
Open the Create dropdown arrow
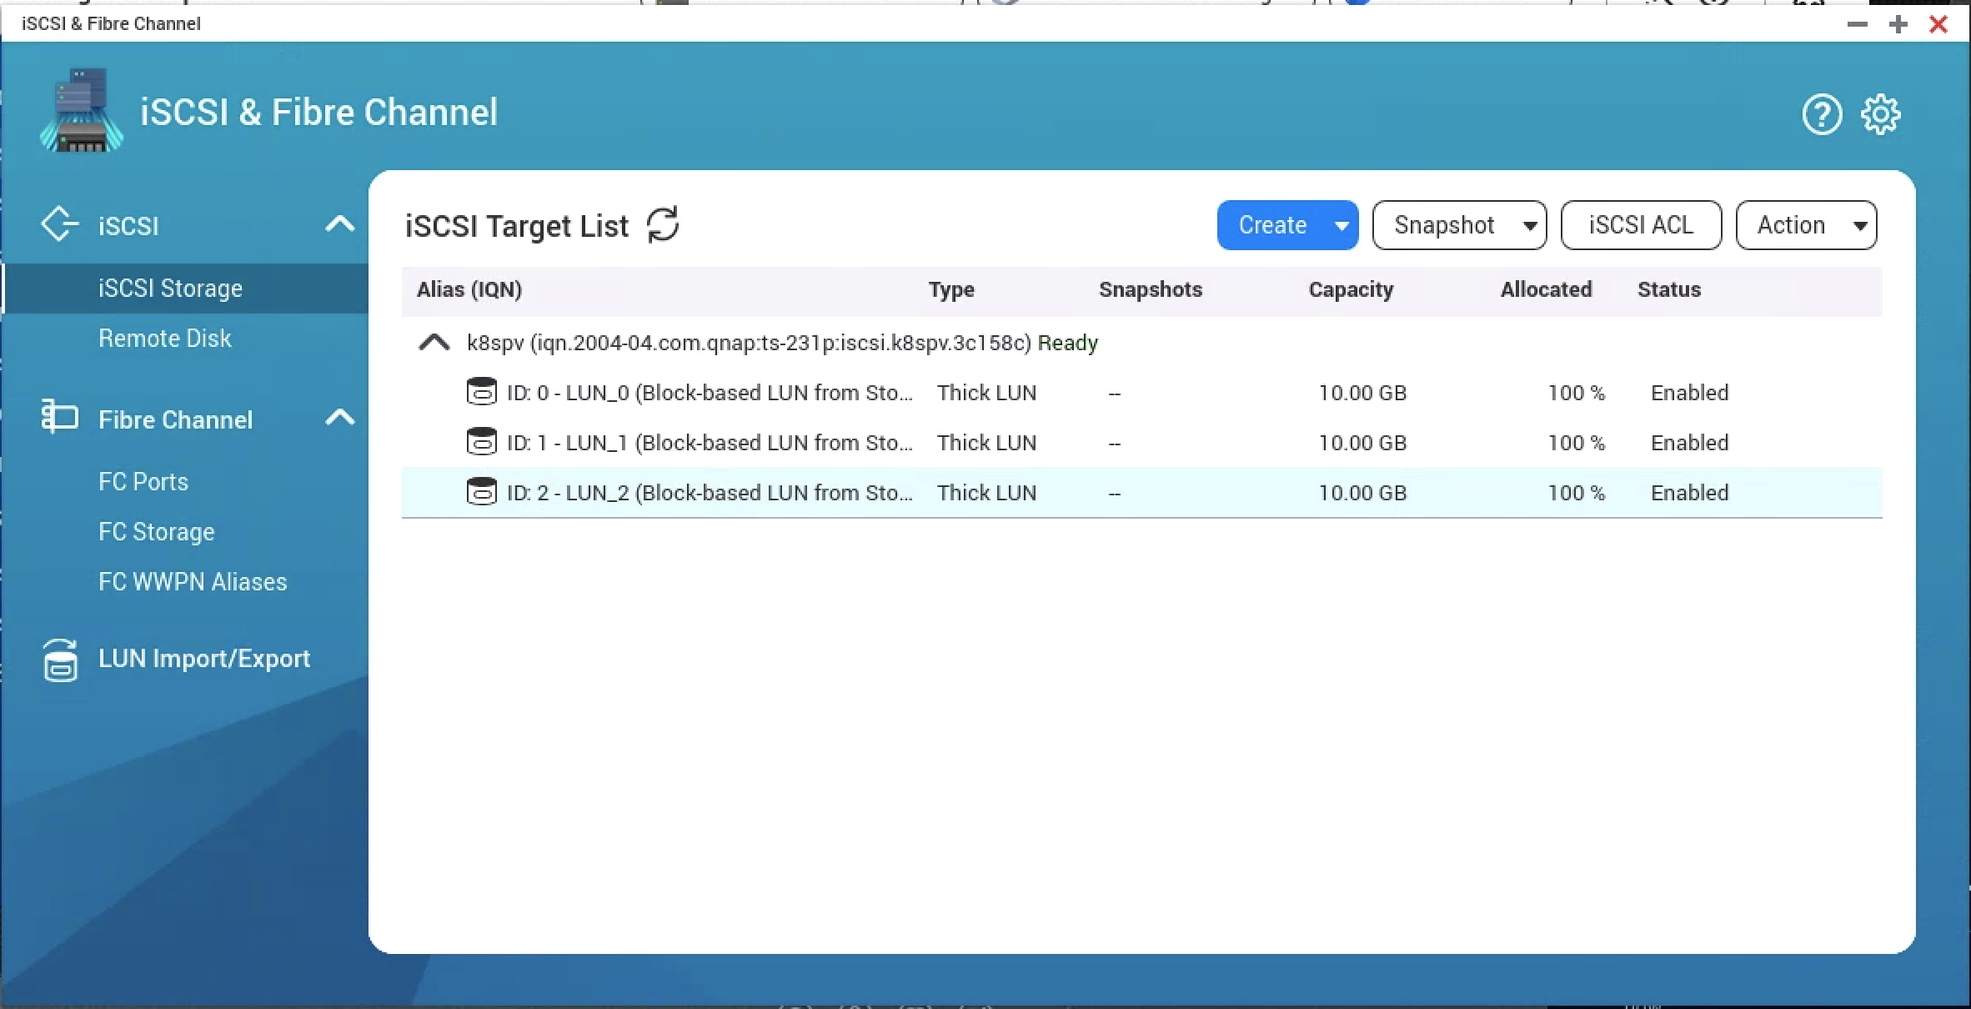pos(1341,225)
